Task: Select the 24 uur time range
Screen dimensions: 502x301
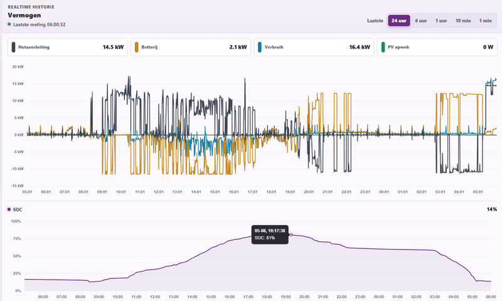Action: click(x=399, y=21)
